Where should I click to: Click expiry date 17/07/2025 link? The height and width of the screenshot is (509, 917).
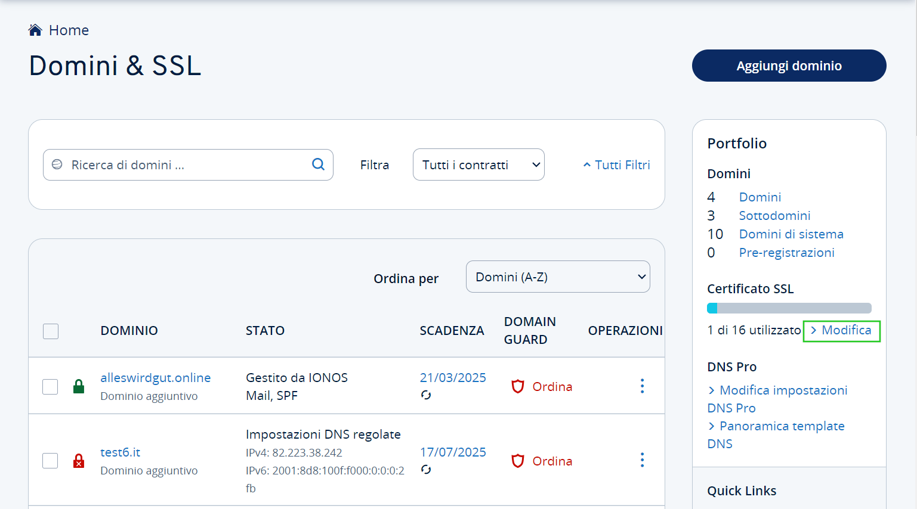(x=453, y=452)
